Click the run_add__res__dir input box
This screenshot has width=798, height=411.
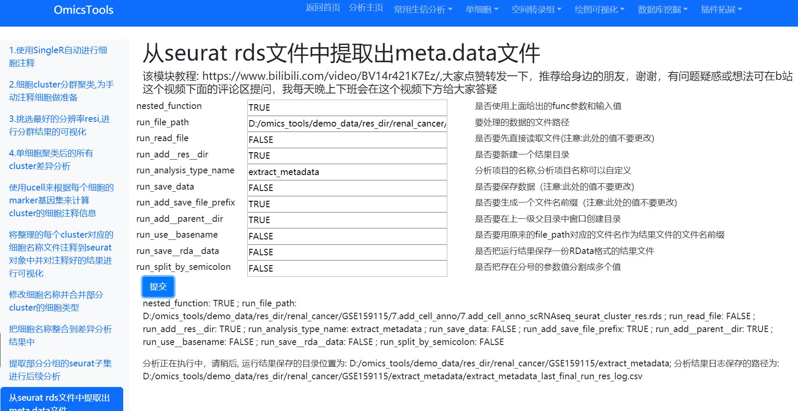point(347,156)
